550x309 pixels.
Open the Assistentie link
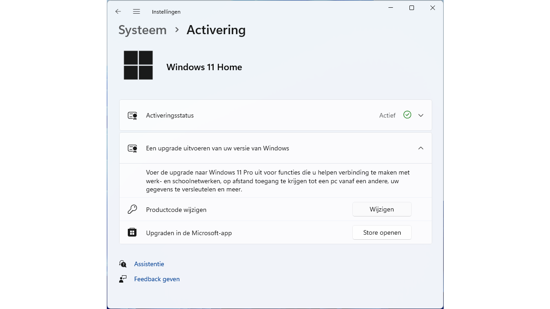149,264
